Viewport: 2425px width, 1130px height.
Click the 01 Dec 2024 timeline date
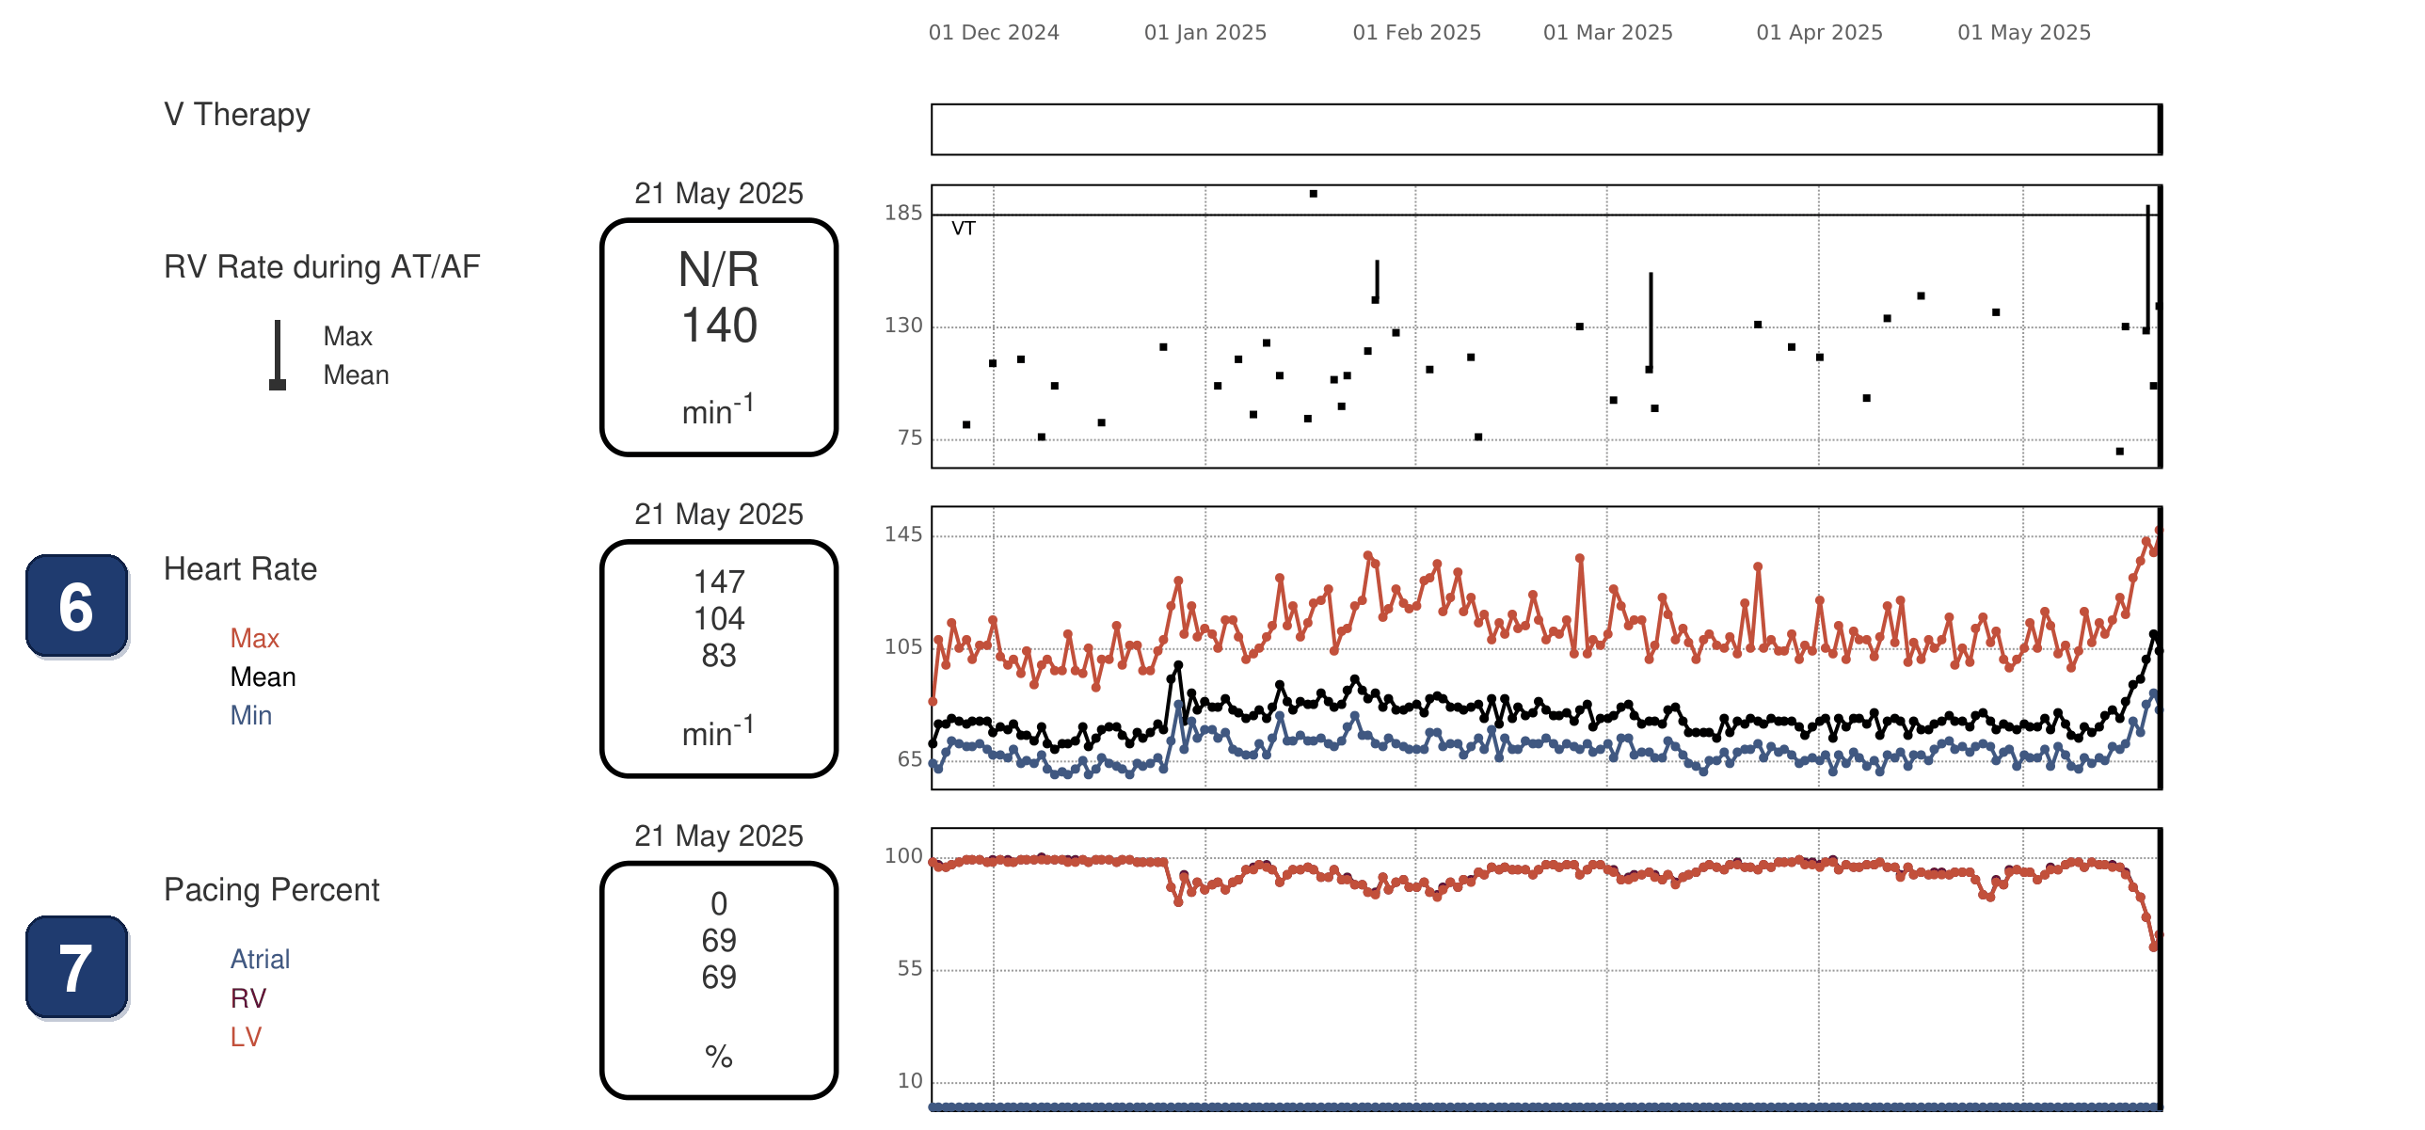(x=994, y=32)
